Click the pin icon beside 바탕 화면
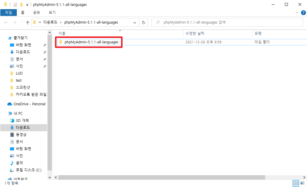Screen dimensions: 307x187 coord(45,45)
